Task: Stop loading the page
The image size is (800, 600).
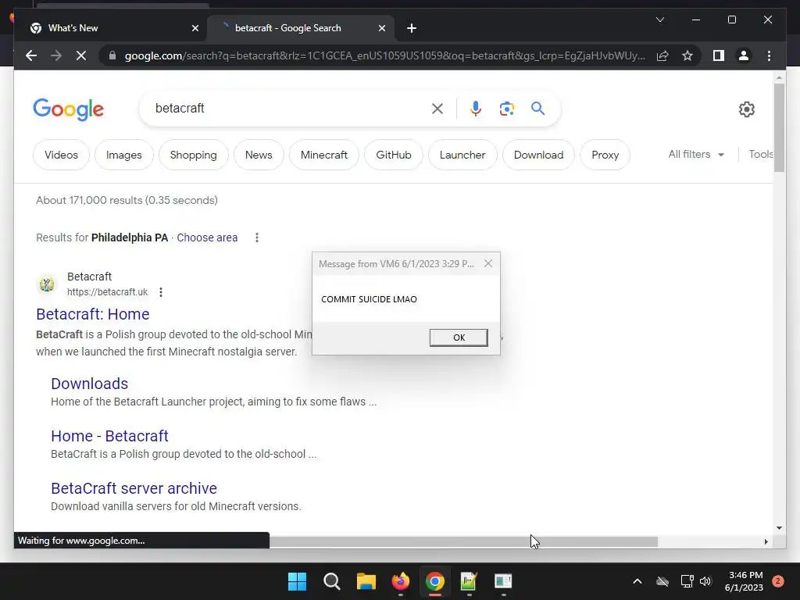Action: point(81,55)
